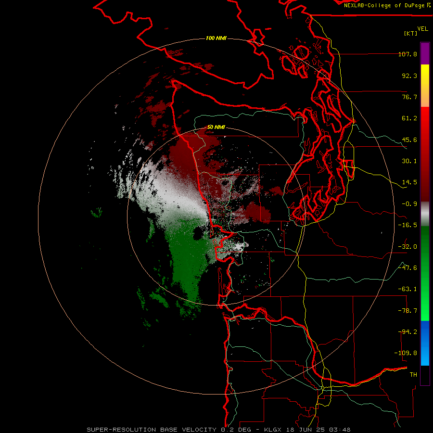Viewport: 433px width, 433px height.
Task: Pick the gray near-zero band of scale
Action: pos(425,214)
